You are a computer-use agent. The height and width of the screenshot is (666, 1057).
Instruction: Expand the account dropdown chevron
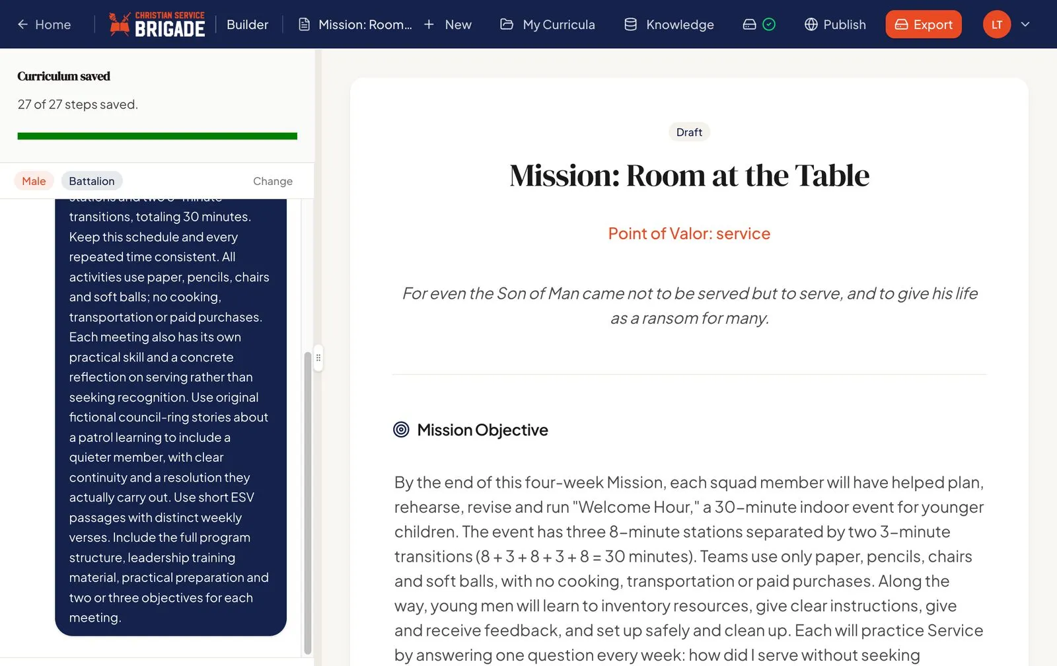(1025, 24)
